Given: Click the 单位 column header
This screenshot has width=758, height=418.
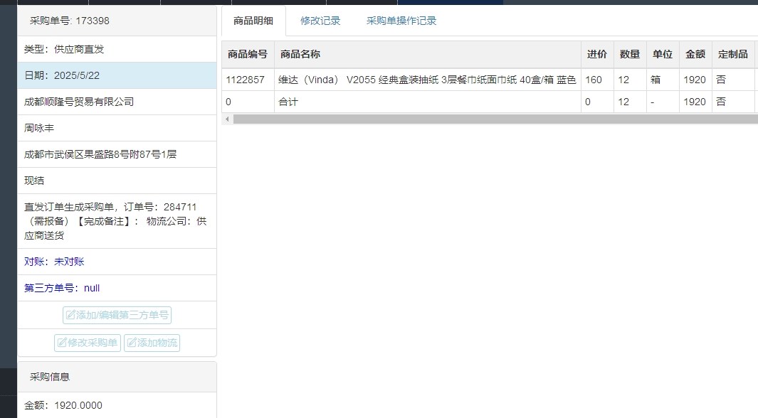Looking at the screenshot, I should point(663,54).
